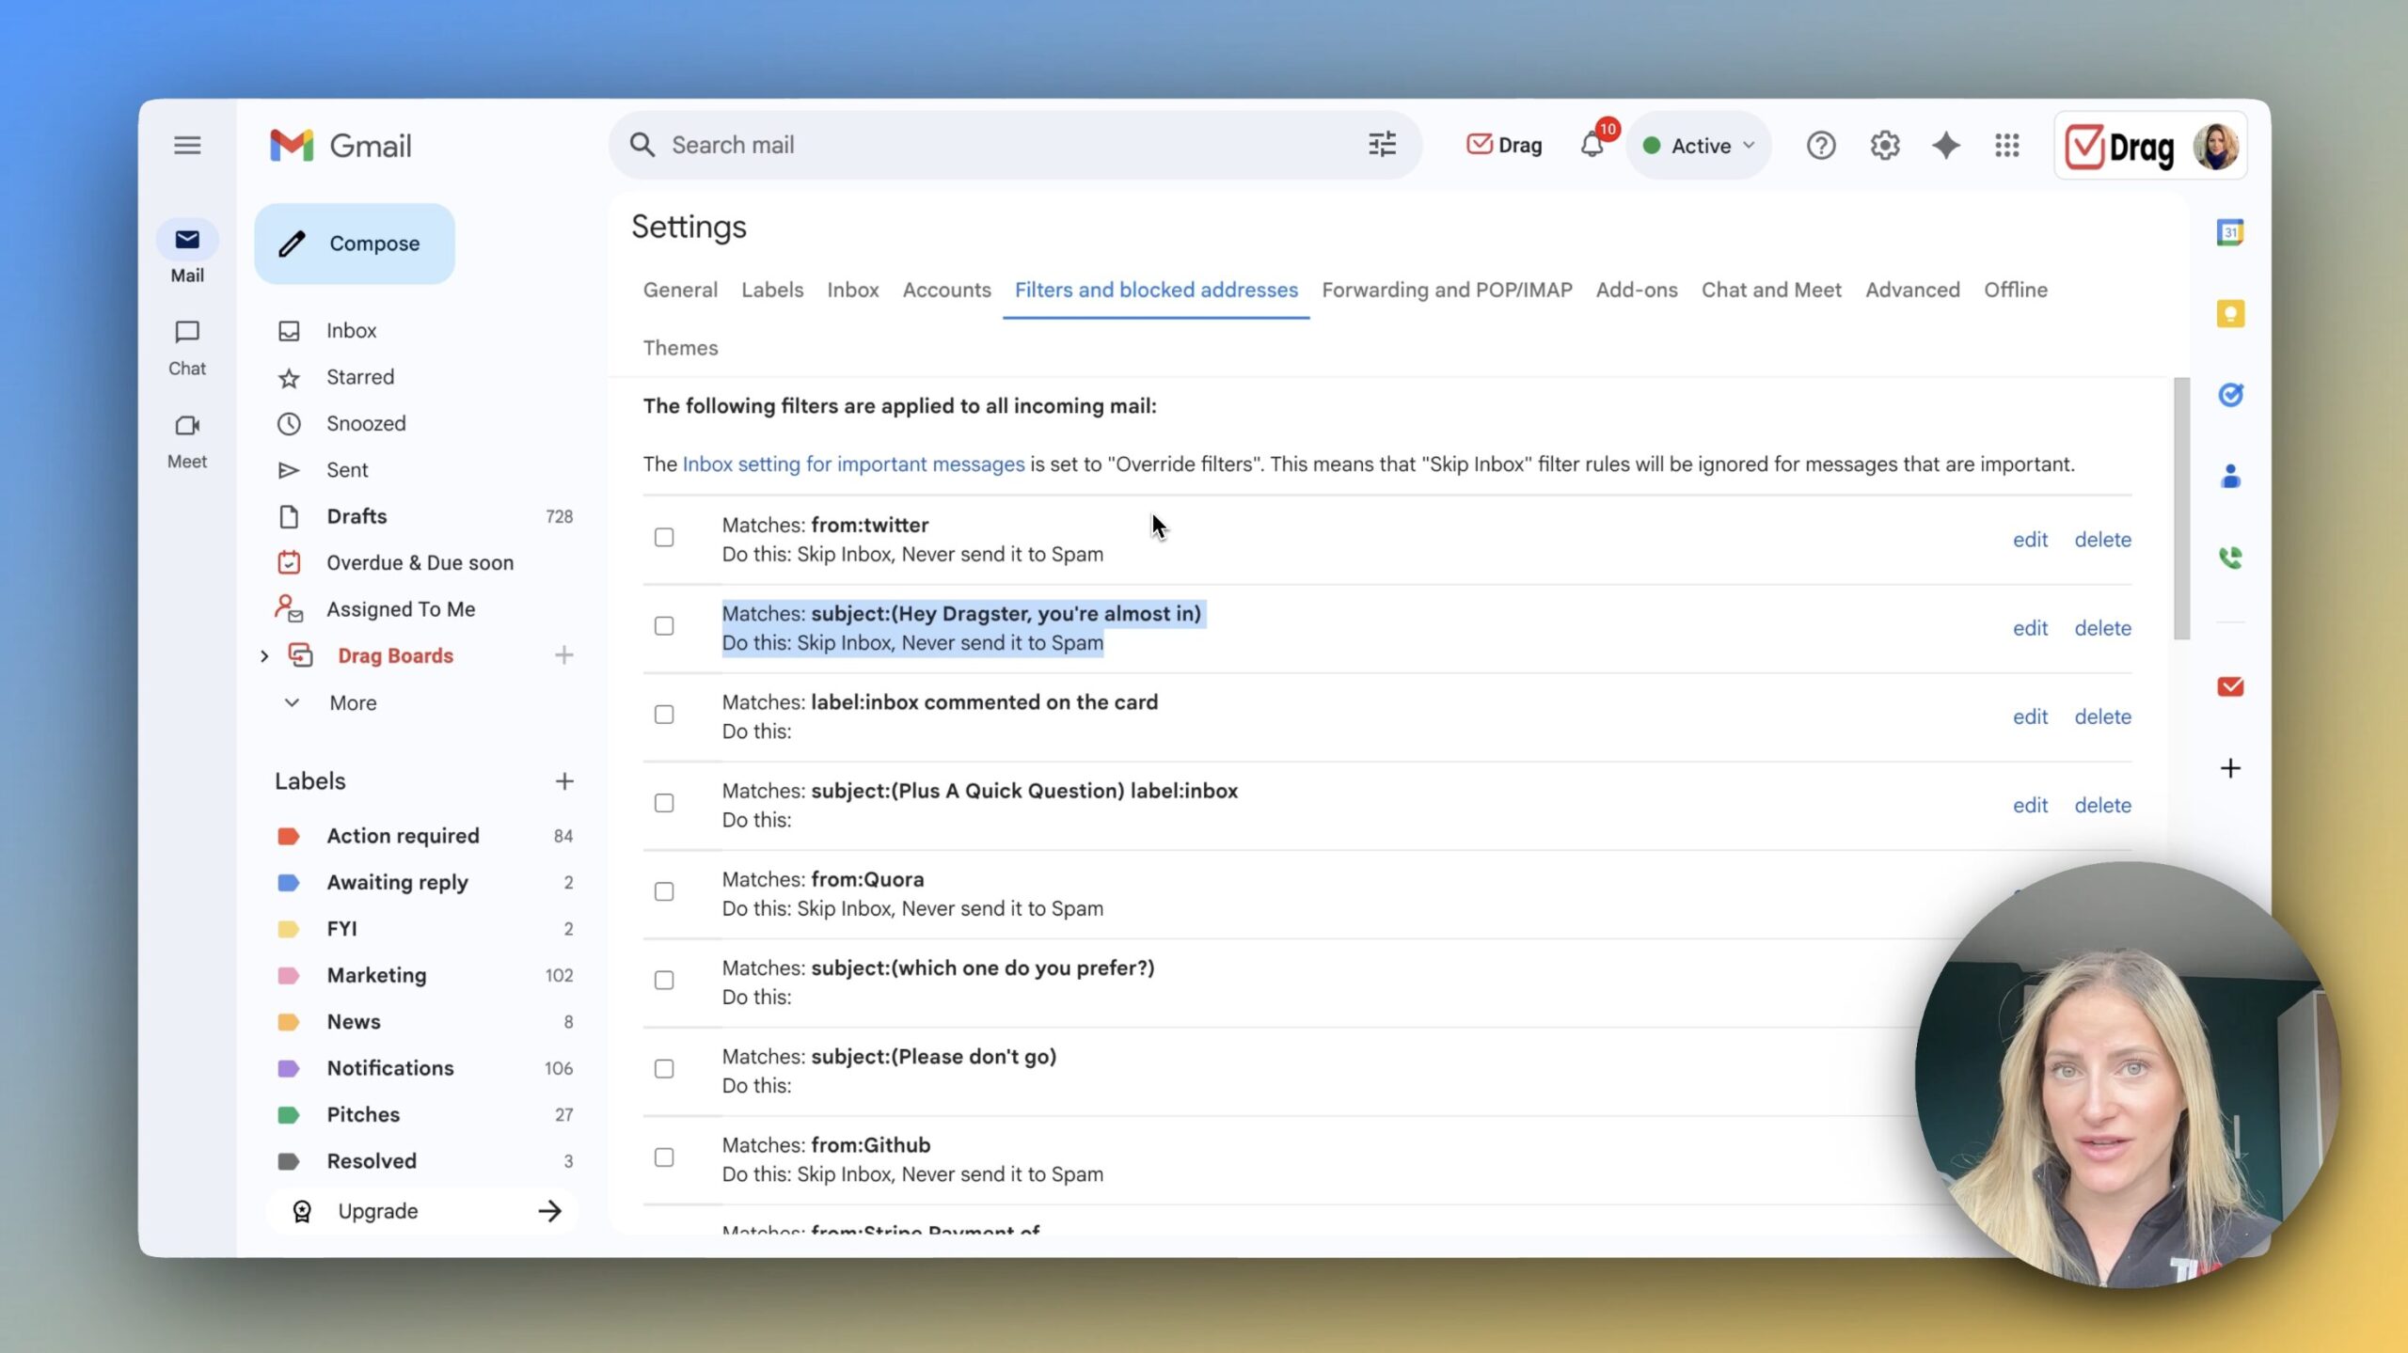Click the Gmail logo
The width and height of the screenshot is (2408, 1353).
(x=341, y=145)
